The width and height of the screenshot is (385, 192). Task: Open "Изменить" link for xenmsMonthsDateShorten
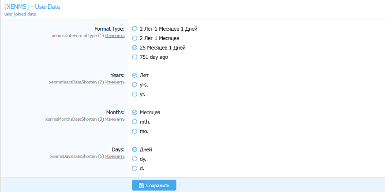[x=115, y=119]
